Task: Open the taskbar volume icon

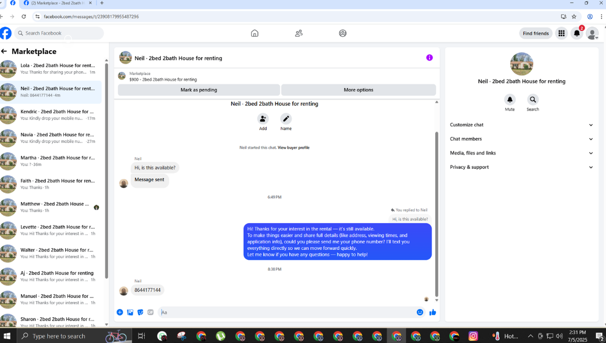Action: pyautogui.click(x=559, y=336)
